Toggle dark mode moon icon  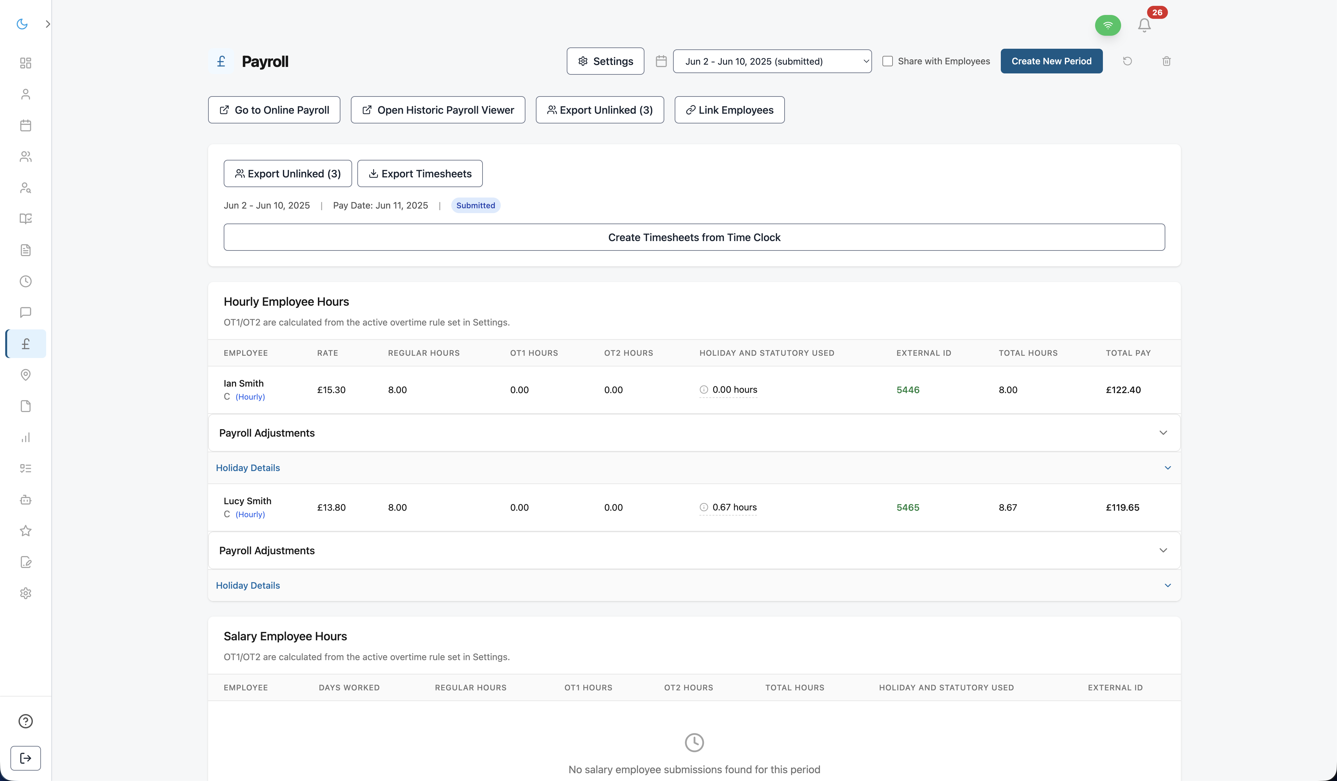tap(22, 24)
